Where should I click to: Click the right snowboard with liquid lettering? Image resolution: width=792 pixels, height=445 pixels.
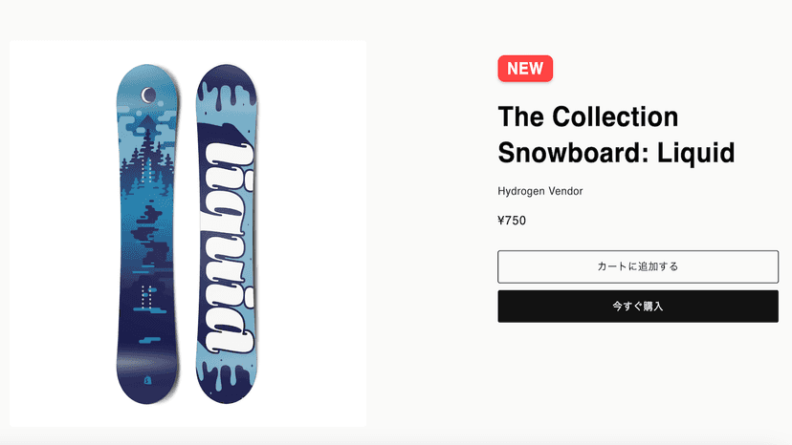click(227, 234)
